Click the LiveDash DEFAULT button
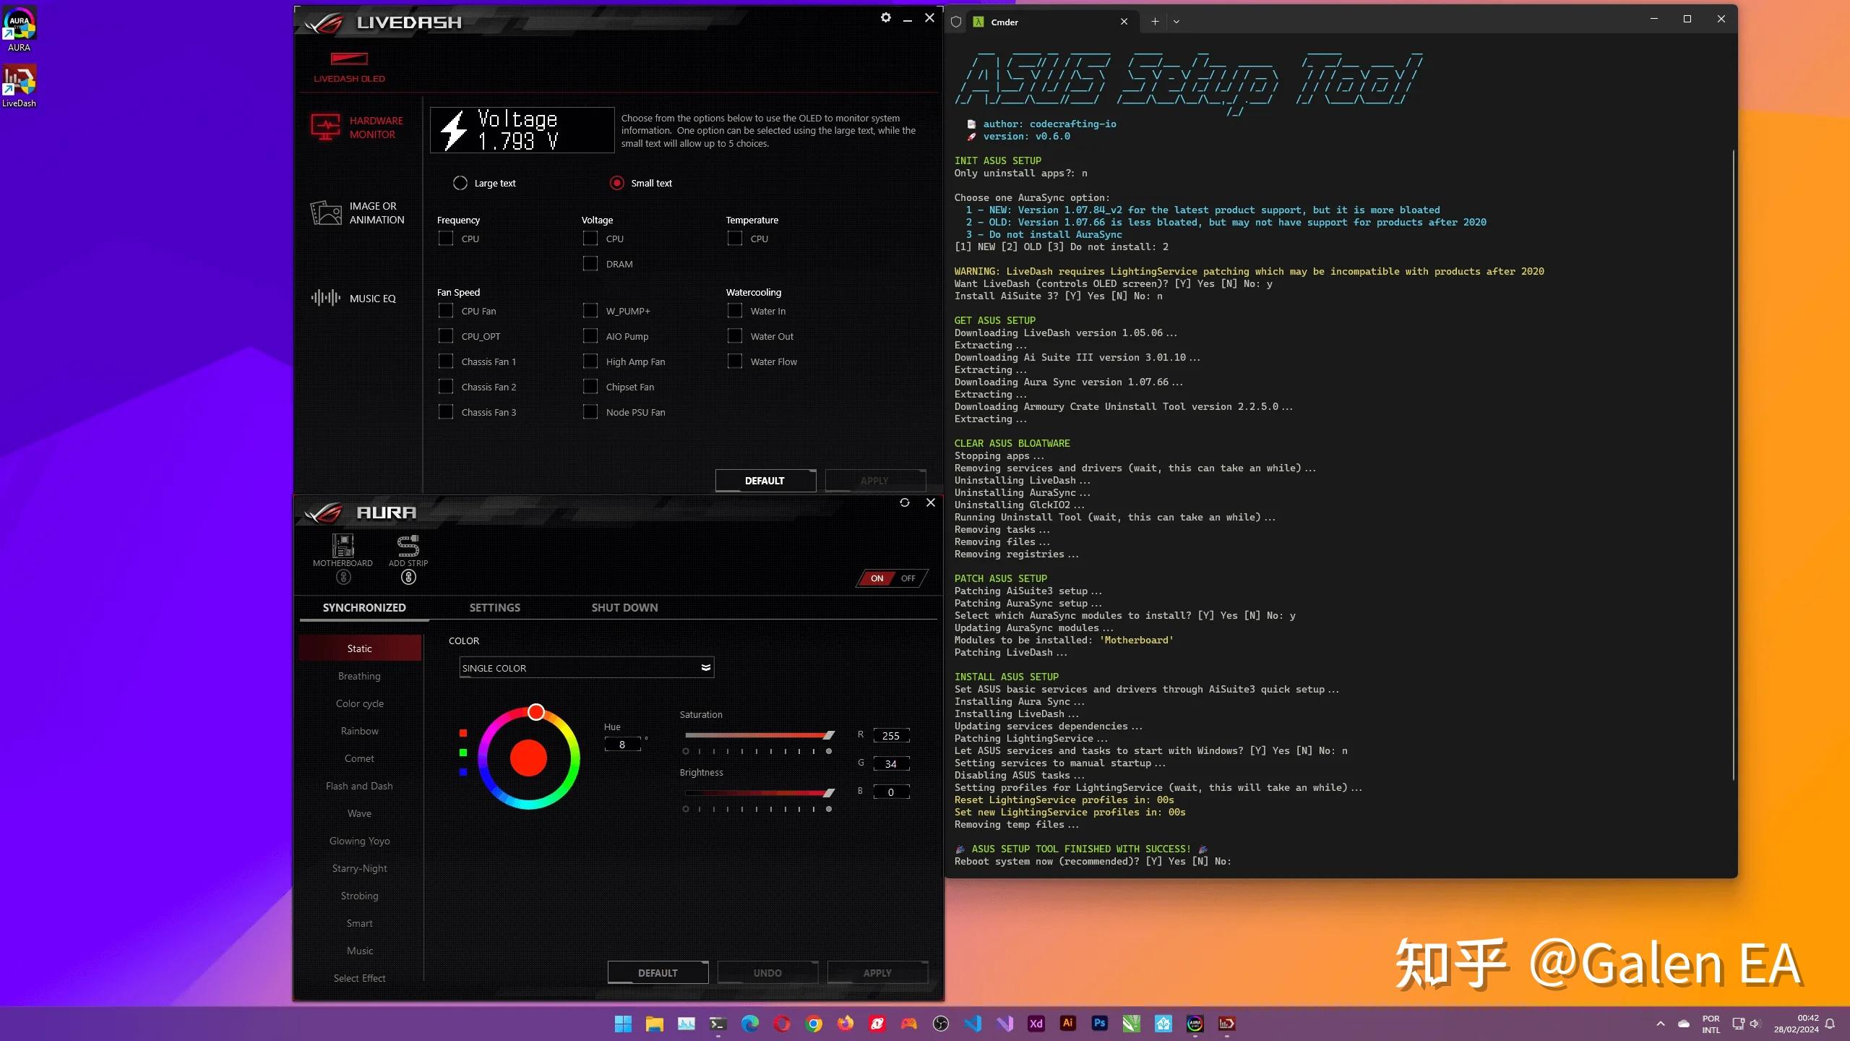 (765, 481)
